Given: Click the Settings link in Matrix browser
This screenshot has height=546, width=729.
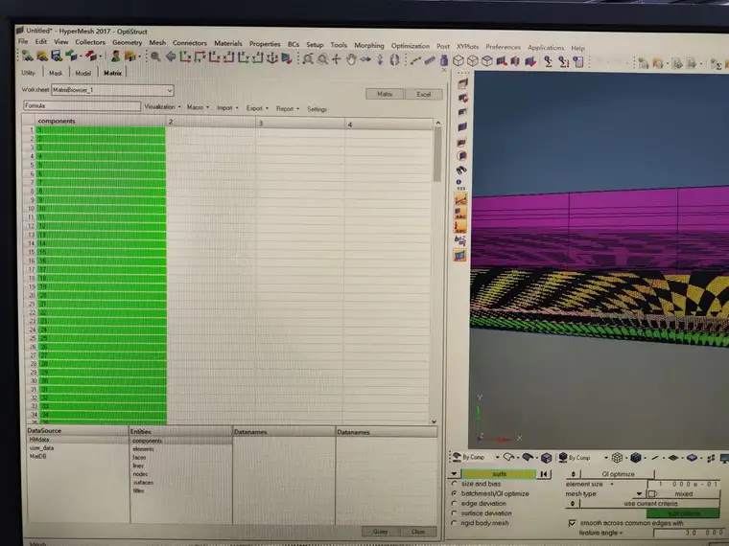Looking at the screenshot, I should click(x=317, y=109).
